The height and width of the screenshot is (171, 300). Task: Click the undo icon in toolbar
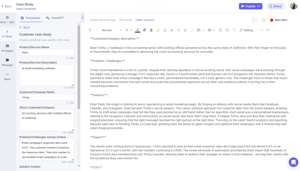tap(90, 30)
